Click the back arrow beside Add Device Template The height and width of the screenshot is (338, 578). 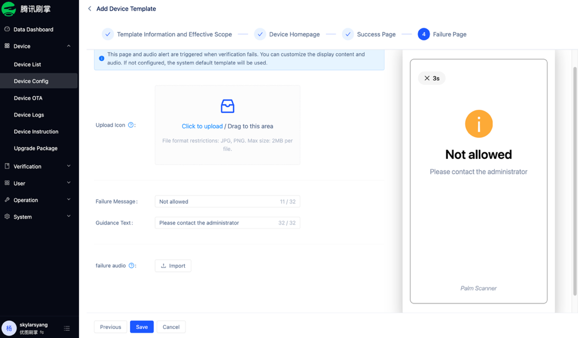pyautogui.click(x=89, y=8)
